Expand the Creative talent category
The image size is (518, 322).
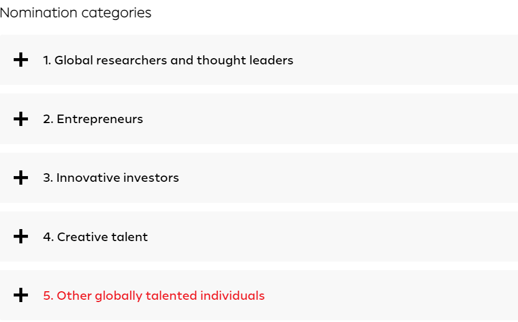coord(95,237)
